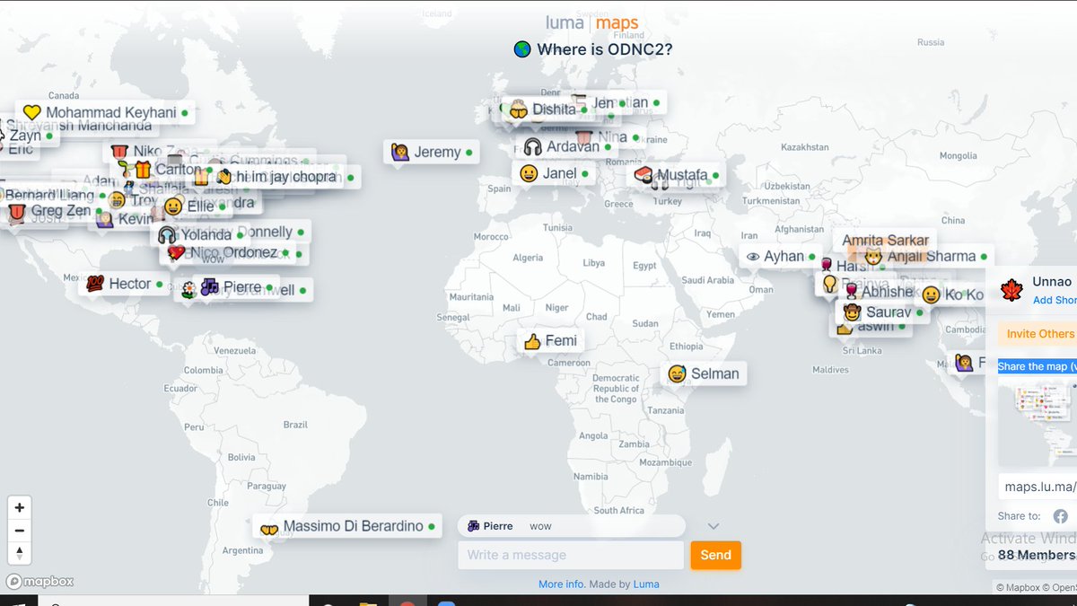Screen dimensions: 1077x606
Task: Share the map to Facebook
Action: (1060, 516)
